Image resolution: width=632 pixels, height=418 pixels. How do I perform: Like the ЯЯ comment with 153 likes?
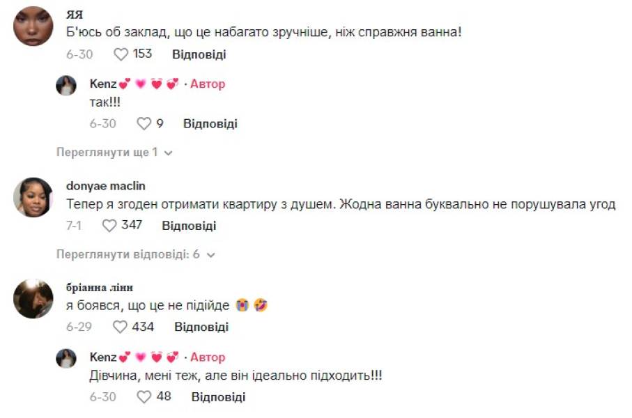pos(121,54)
